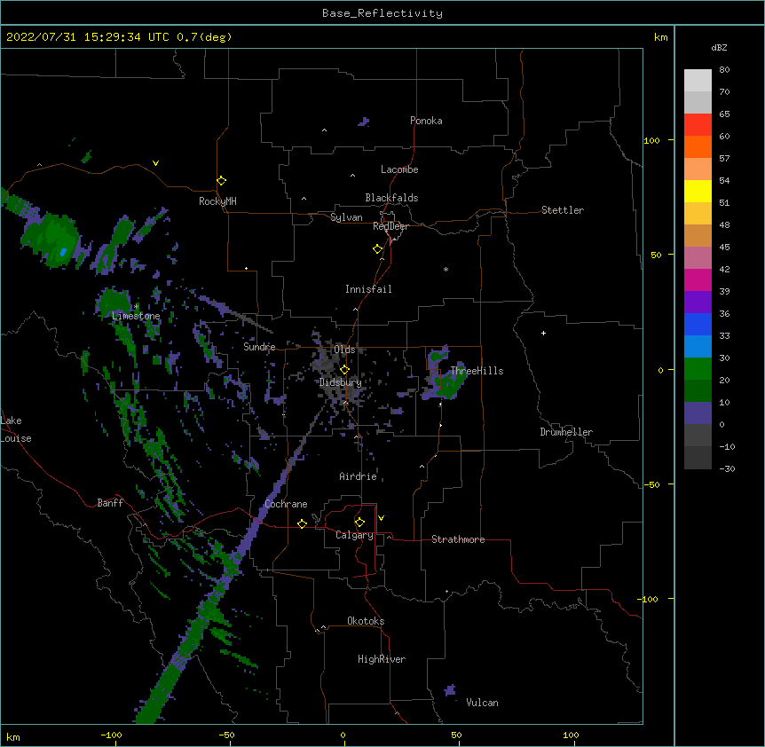This screenshot has height=747, width=765.
Task: Click the blue core of the northwest storm cell
Action: (x=63, y=252)
